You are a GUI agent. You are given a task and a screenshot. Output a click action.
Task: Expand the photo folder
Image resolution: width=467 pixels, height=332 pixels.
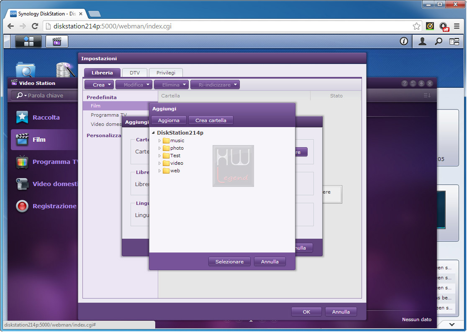159,148
